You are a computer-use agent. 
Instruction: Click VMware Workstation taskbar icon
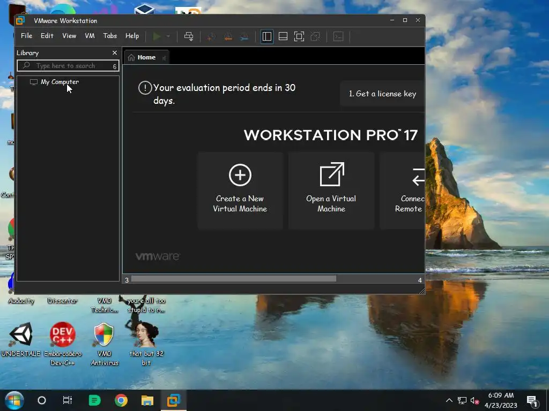(x=174, y=400)
